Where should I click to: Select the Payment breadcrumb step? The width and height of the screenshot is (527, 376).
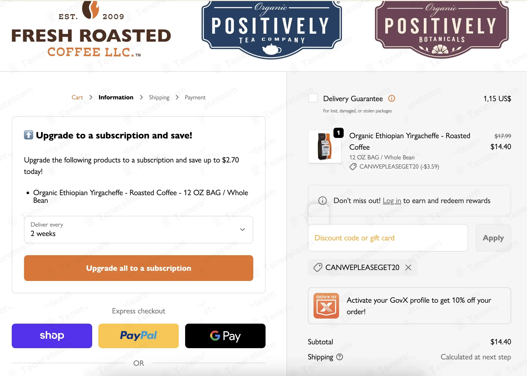click(195, 97)
